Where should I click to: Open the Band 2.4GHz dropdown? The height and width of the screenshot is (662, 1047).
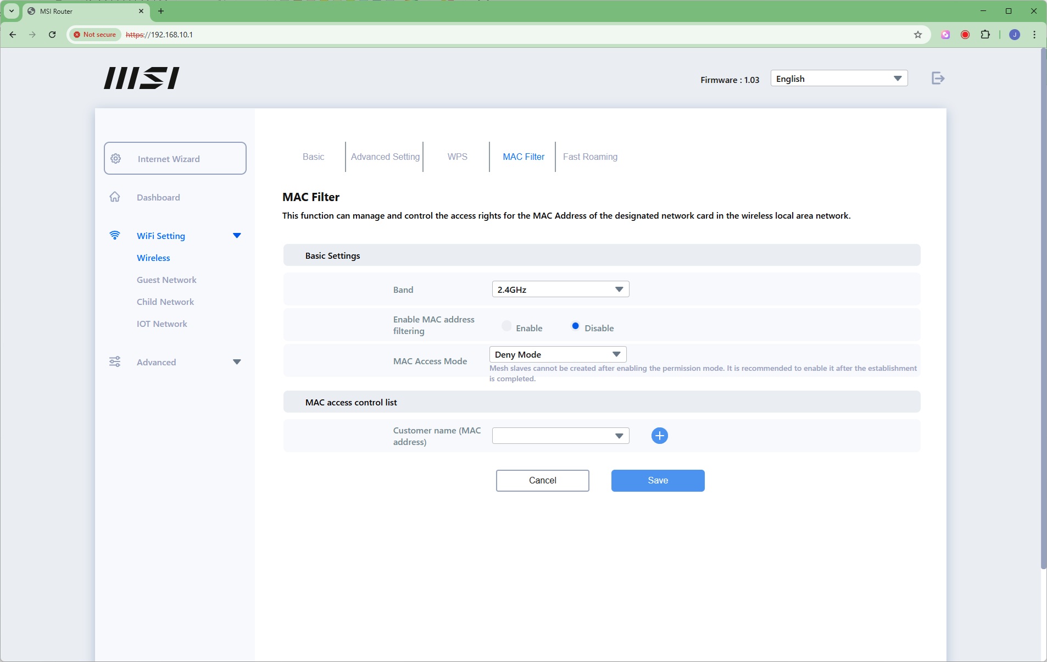(560, 290)
